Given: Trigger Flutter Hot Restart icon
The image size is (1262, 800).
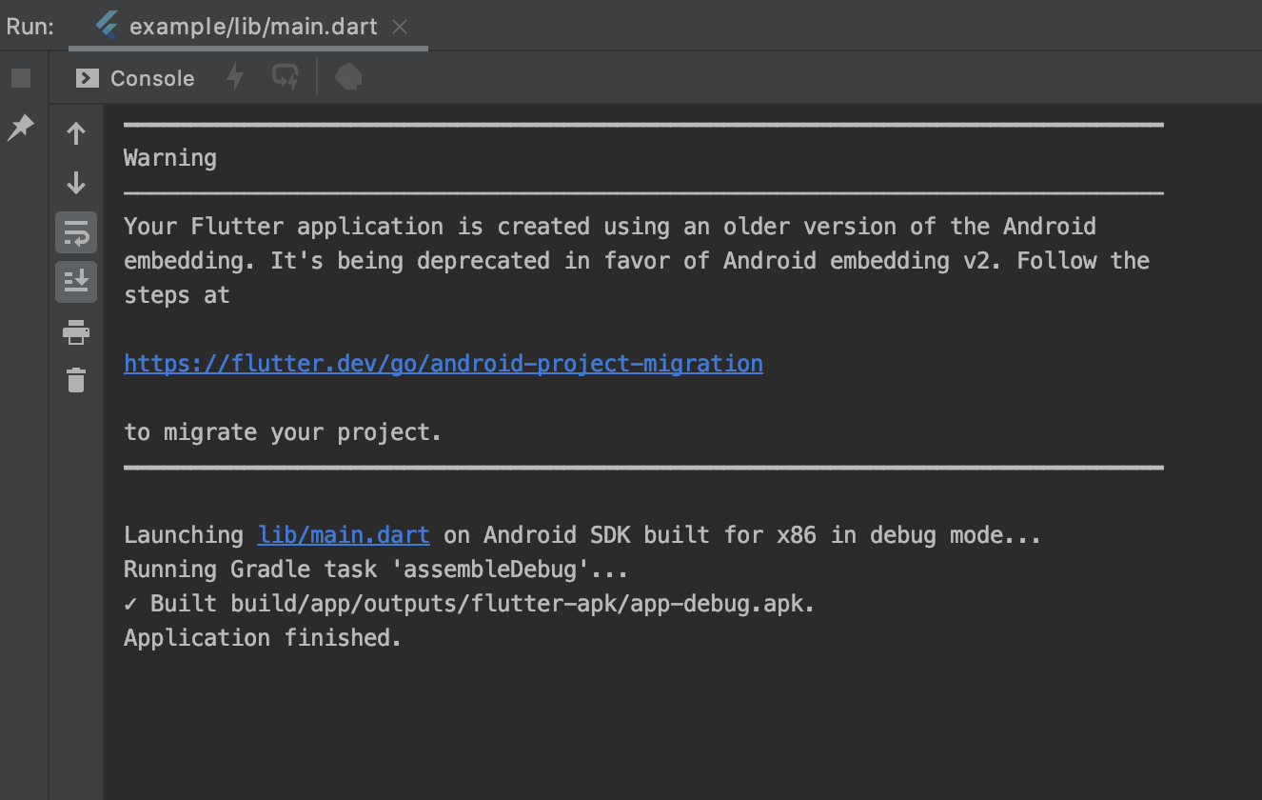Looking at the screenshot, I should 284,78.
